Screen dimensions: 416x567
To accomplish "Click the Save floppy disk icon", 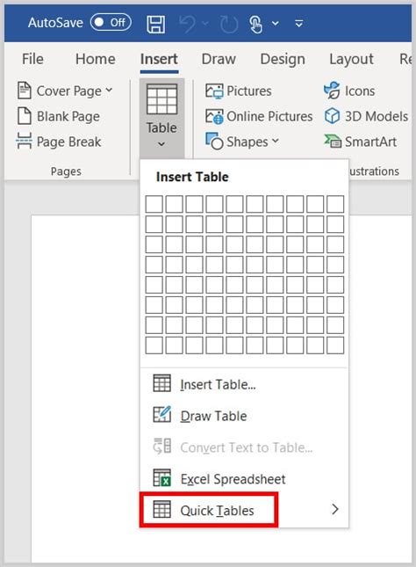I will (156, 24).
